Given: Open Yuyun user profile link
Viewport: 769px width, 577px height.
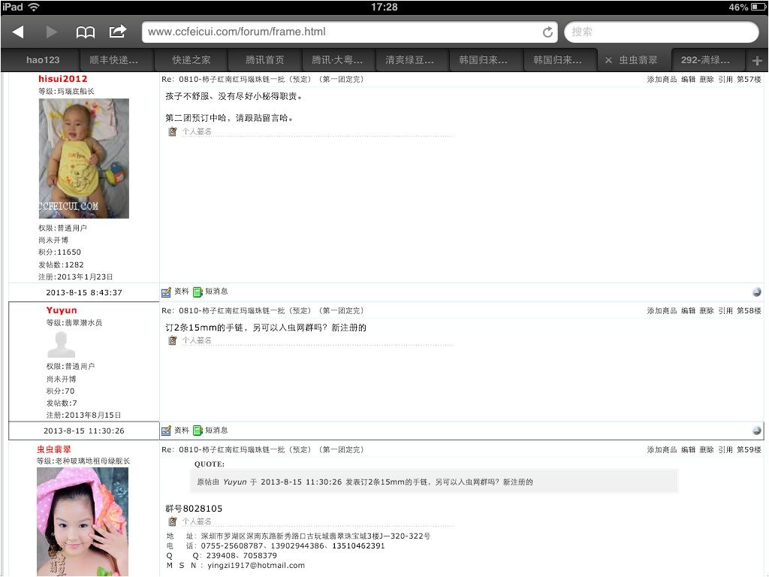Looking at the screenshot, I should [x=62, y=310].
